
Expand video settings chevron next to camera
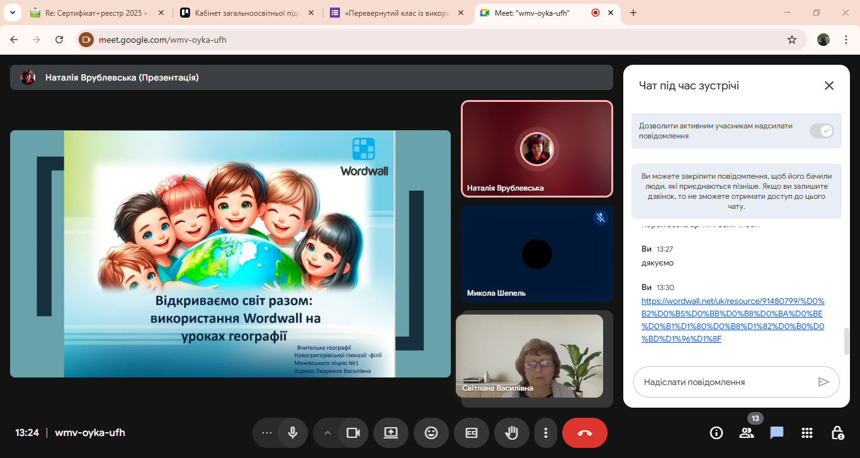point(327,433)
